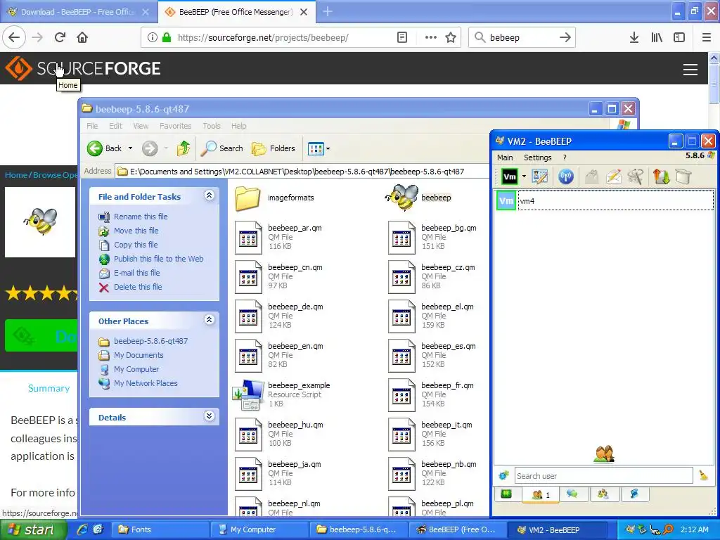Image resolution: width=720 pixels, height=540 pixels.
Task: Click the Start button on taskbar
Action: pyautogui.click(x=32, y=529)
